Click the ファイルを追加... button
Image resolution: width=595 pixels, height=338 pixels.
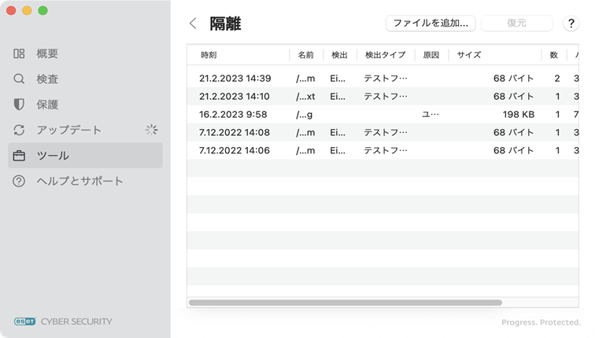tap(430, 24)
